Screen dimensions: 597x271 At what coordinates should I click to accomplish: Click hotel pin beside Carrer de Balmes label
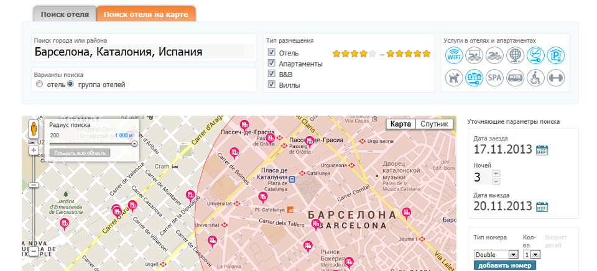[235, 154]
